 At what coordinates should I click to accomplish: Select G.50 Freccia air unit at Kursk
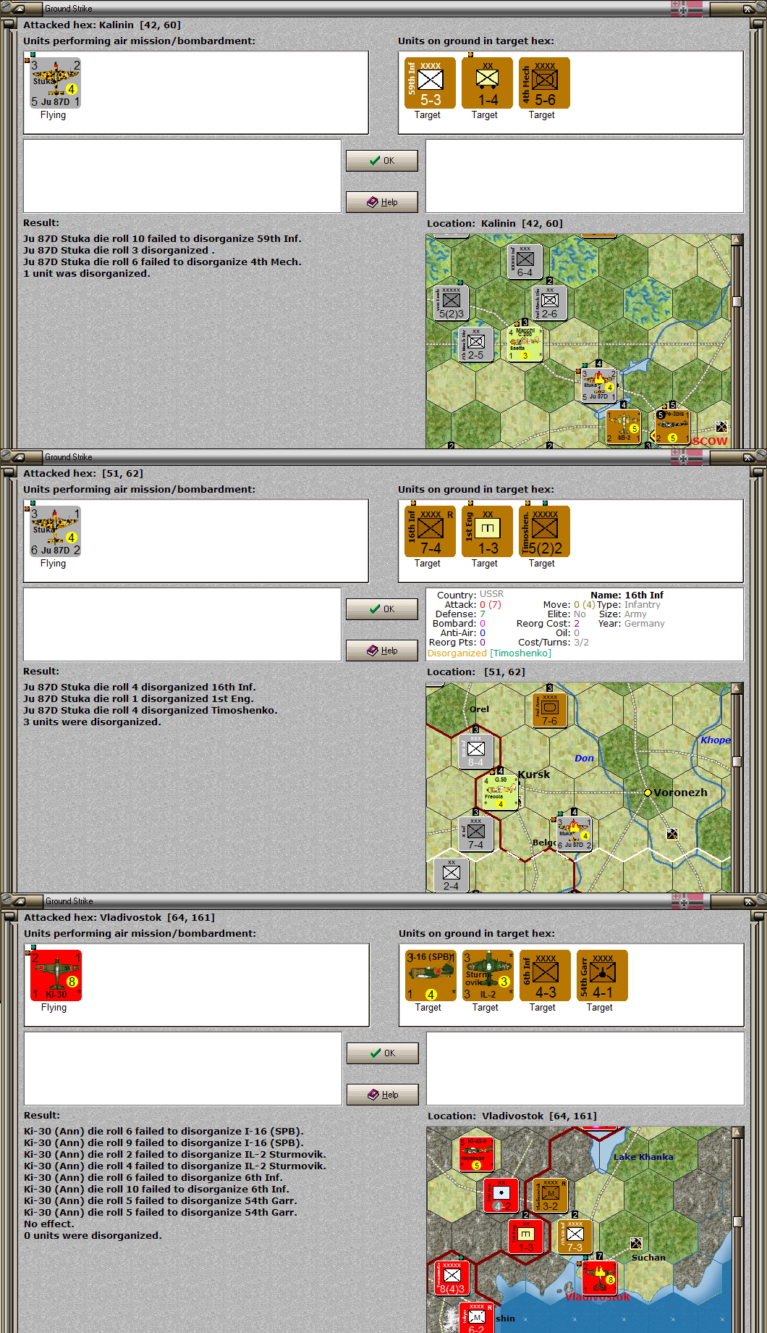(x=500, y=793)
